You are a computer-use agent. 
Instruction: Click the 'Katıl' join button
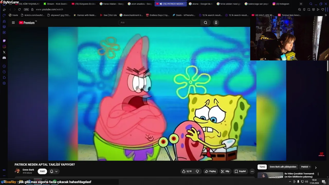(42, 171)
